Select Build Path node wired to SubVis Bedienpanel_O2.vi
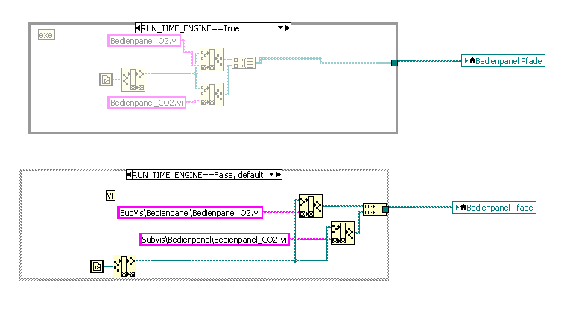The height and width of the screenshot is (332, 567). click(311, 206)
